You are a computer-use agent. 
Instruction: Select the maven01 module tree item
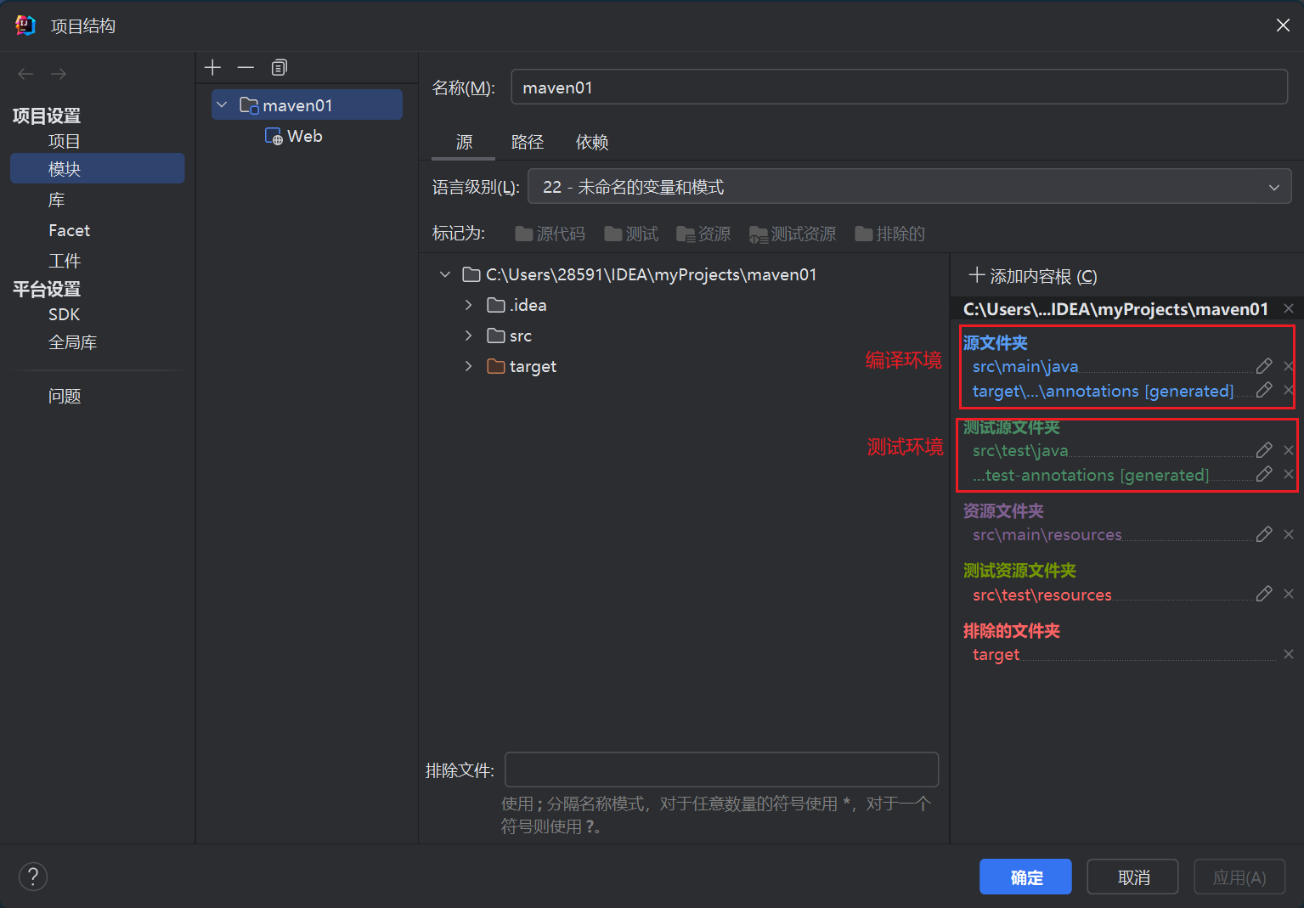tap(307, 104)
